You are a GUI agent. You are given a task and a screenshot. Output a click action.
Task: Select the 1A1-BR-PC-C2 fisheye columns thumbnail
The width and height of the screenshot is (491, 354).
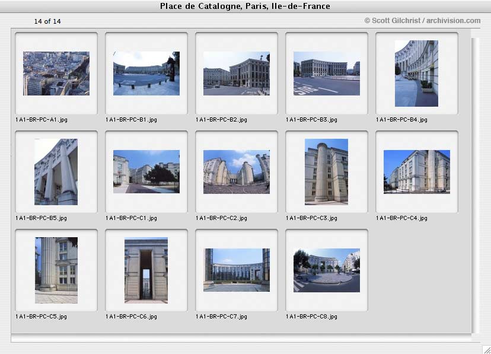(237, 172)
